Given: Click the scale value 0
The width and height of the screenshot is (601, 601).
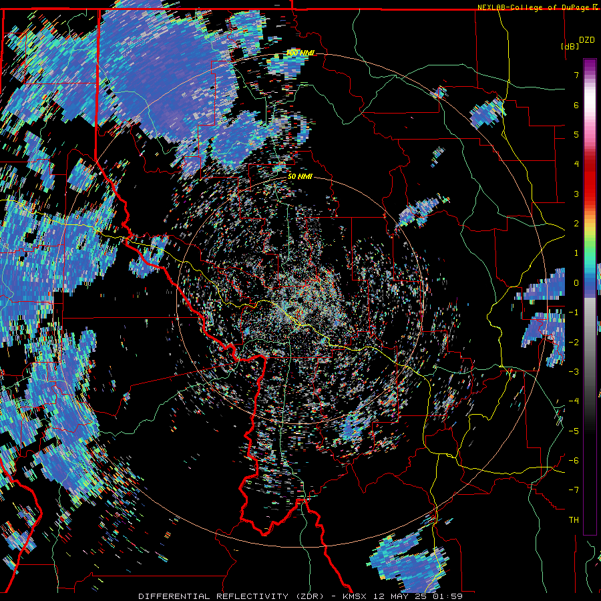Looking at the screenshot, I should coord(576,283).
